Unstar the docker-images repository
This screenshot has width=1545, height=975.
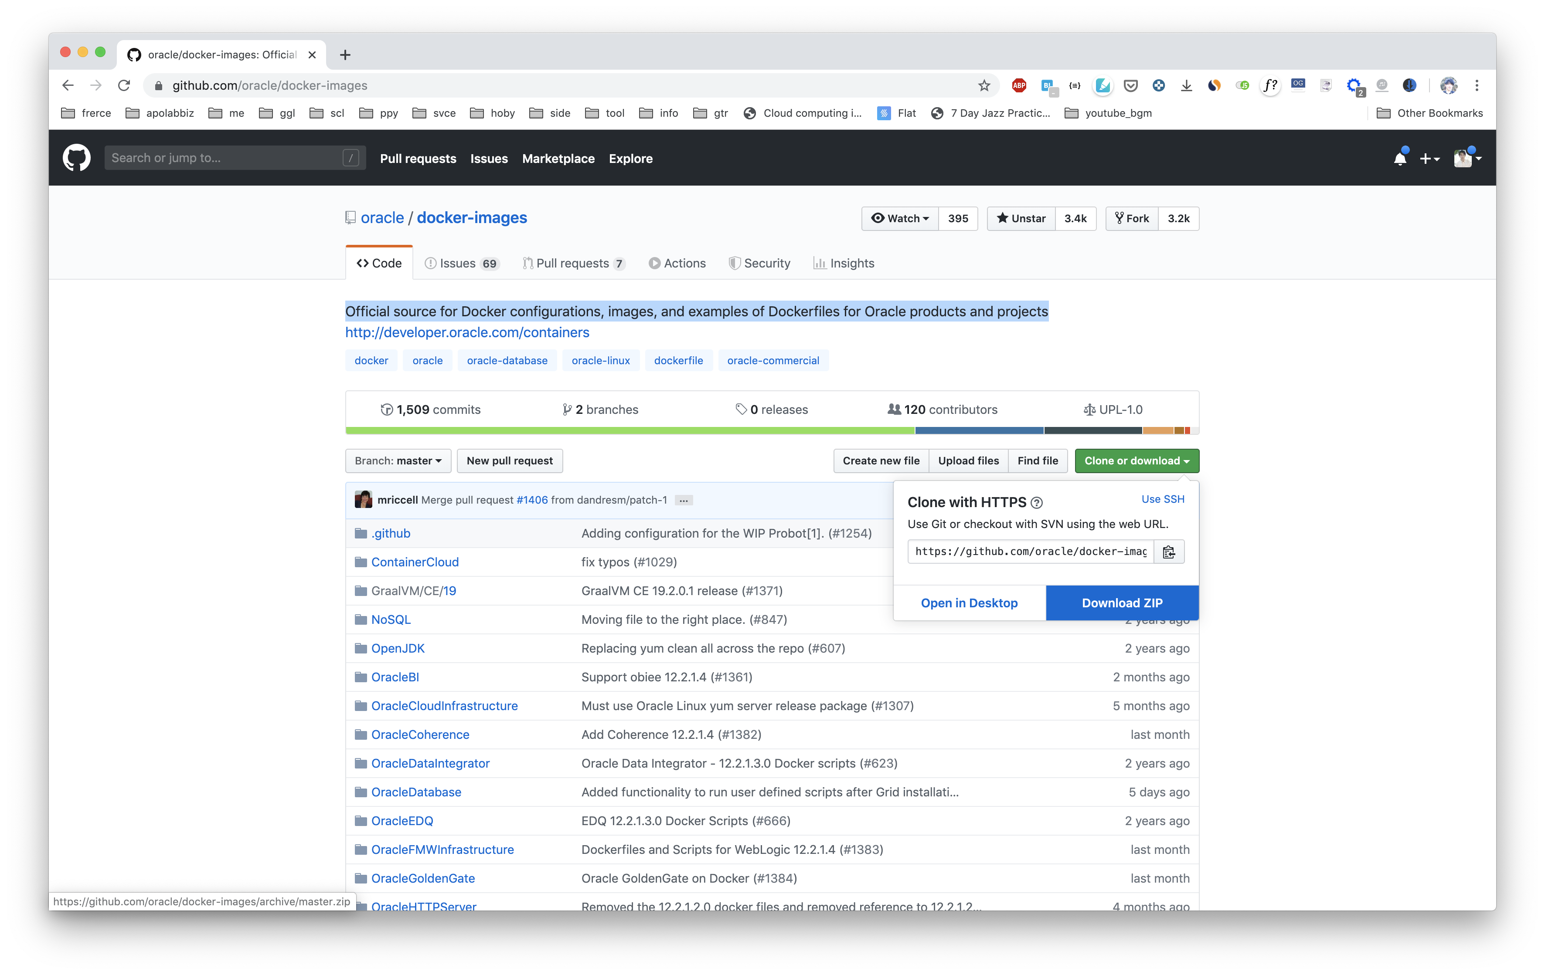[1021, 218]
